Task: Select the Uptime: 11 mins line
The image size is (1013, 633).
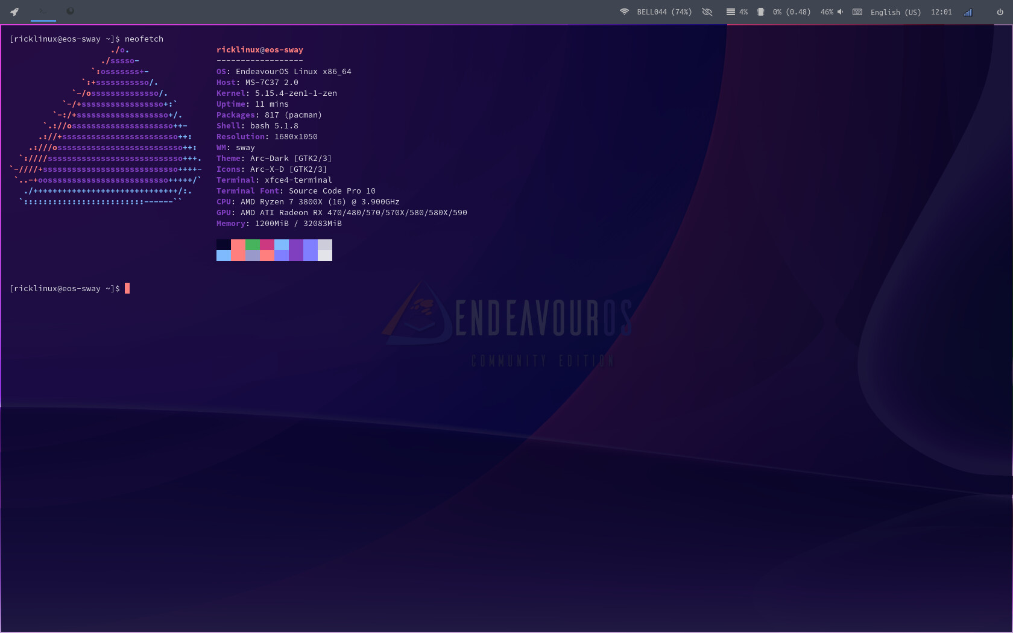Action: [x=253, y=104]
